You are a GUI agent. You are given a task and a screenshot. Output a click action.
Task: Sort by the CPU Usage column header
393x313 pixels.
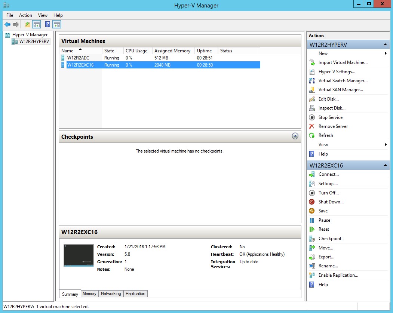tap(138, 50)
